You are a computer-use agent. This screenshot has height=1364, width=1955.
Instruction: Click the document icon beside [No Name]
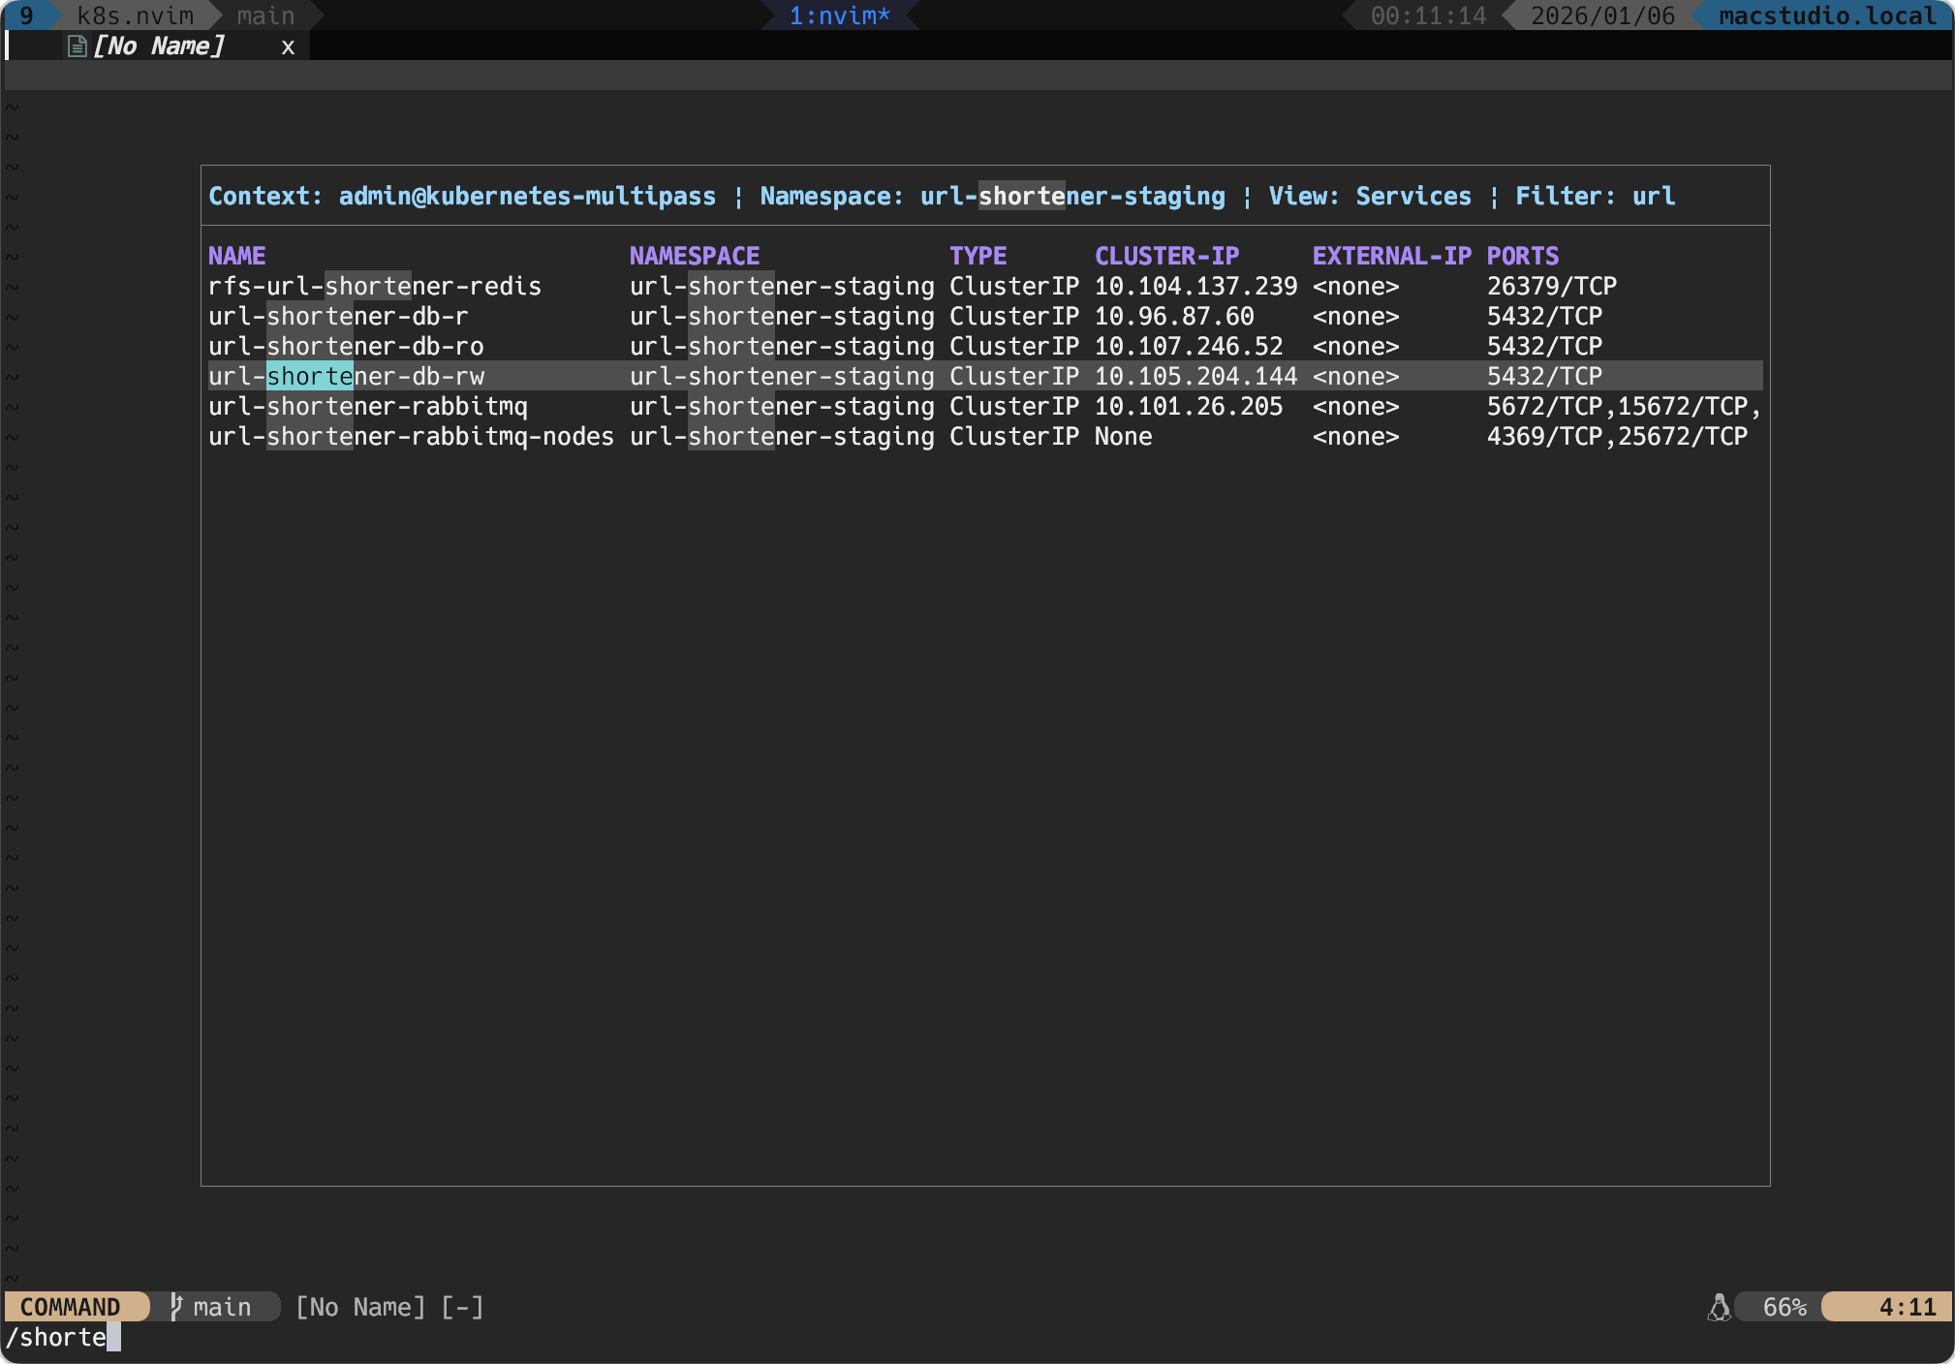76,45
